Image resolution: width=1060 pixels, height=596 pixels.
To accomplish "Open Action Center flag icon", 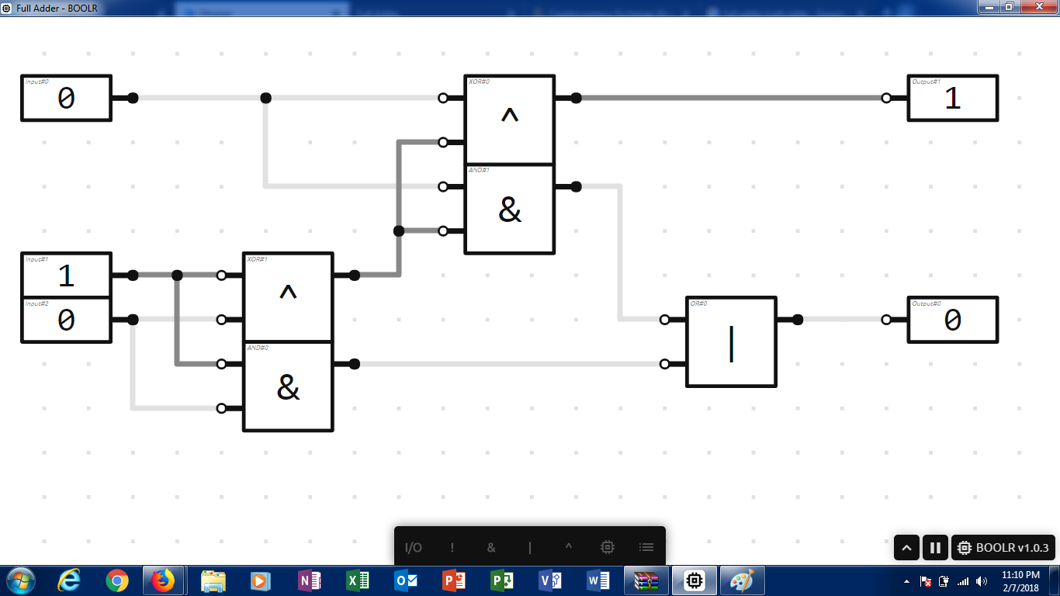I will (926, 581).
